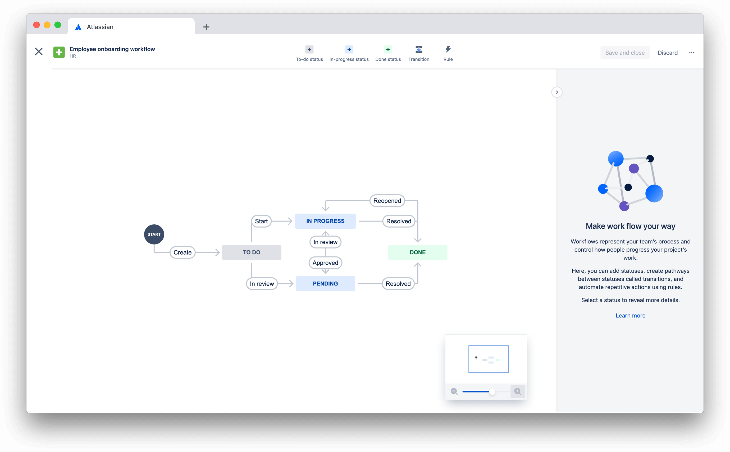This screenshot has height=452, width=730.
Task: Click the close X icon
Action: 39,52
